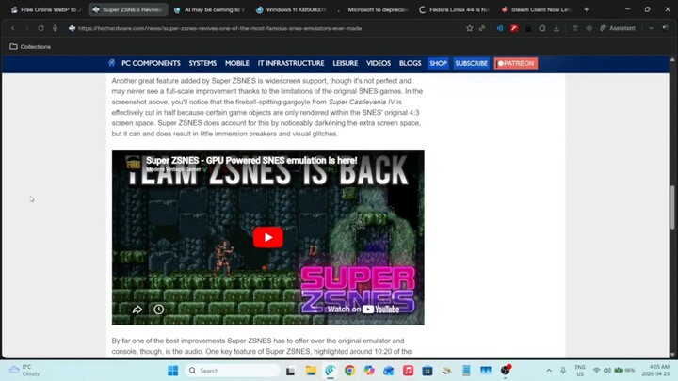Click the taskbar Search box
The image size is (678, 381).
233,371
